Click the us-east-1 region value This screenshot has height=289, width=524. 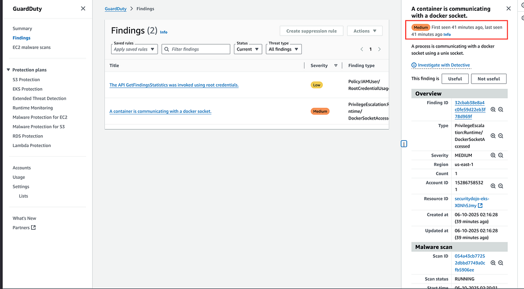click(464, 164)
